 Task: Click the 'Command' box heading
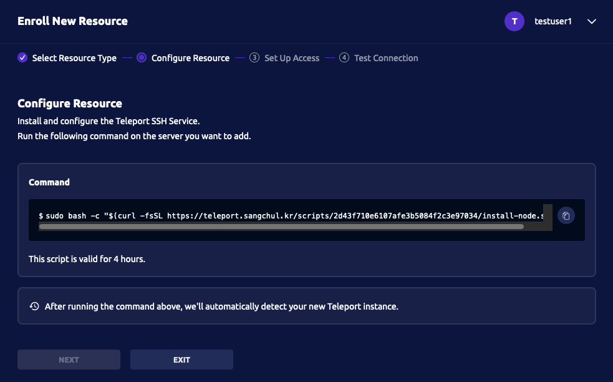pyautogui.click(x=49, y=182)
